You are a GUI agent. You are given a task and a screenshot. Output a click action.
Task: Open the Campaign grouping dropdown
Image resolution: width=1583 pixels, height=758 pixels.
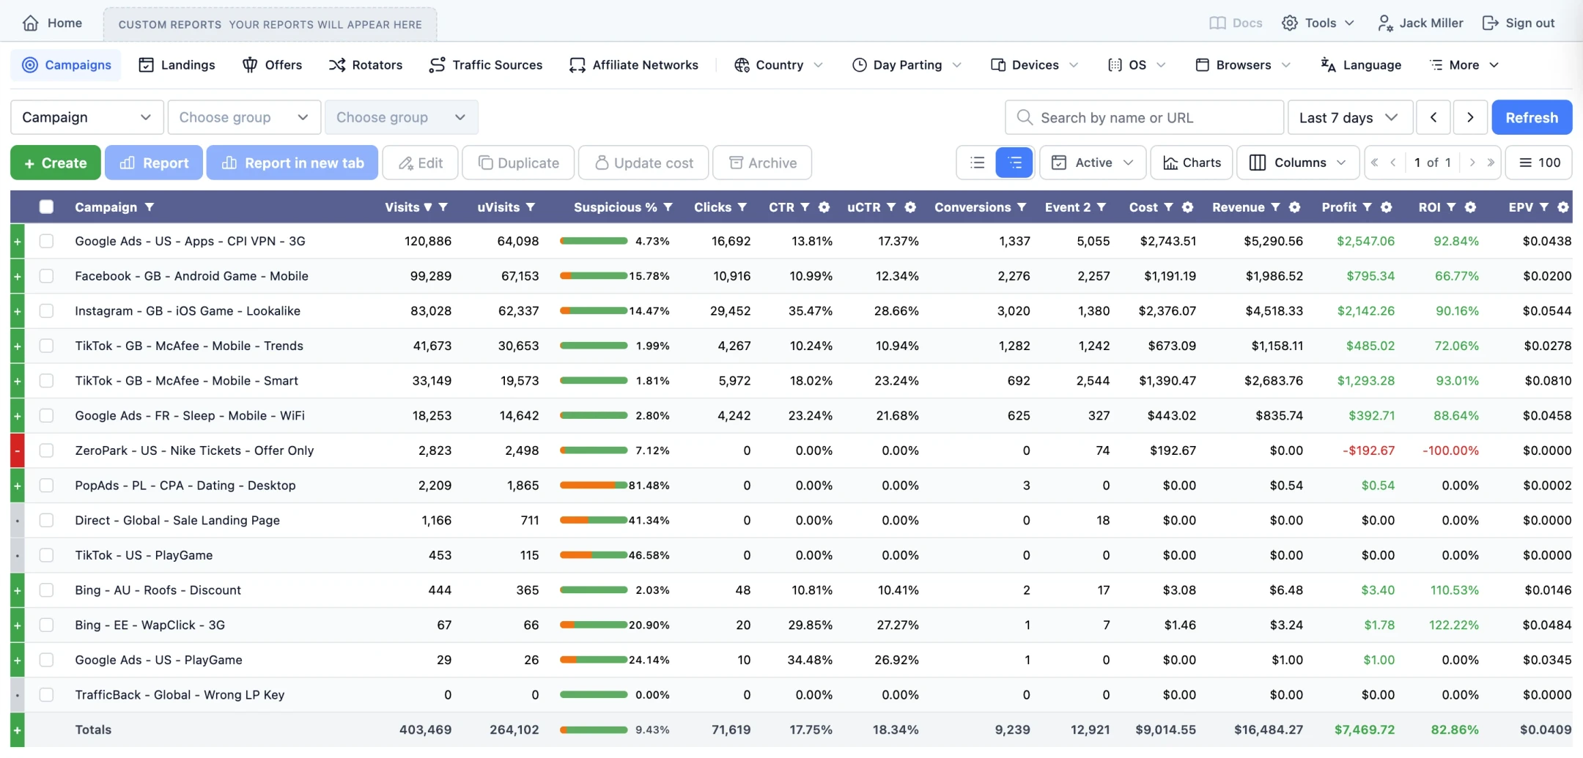tap(87, 117)
